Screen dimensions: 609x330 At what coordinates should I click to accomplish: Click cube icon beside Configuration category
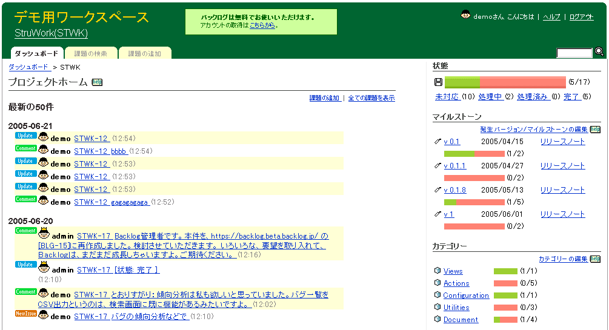click(438, 295)
